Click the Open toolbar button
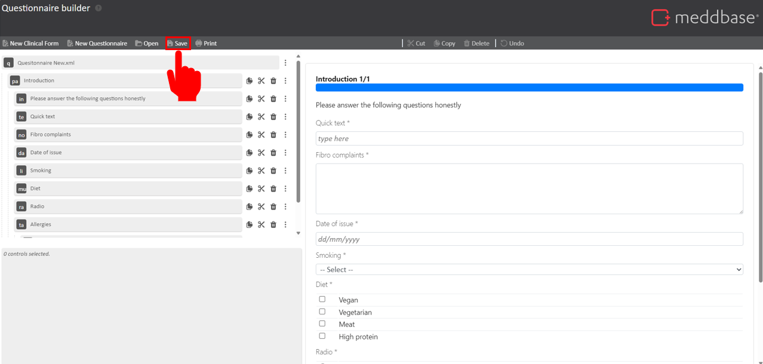Viewport: 763px width, 364px height. [x=147, y=44]
